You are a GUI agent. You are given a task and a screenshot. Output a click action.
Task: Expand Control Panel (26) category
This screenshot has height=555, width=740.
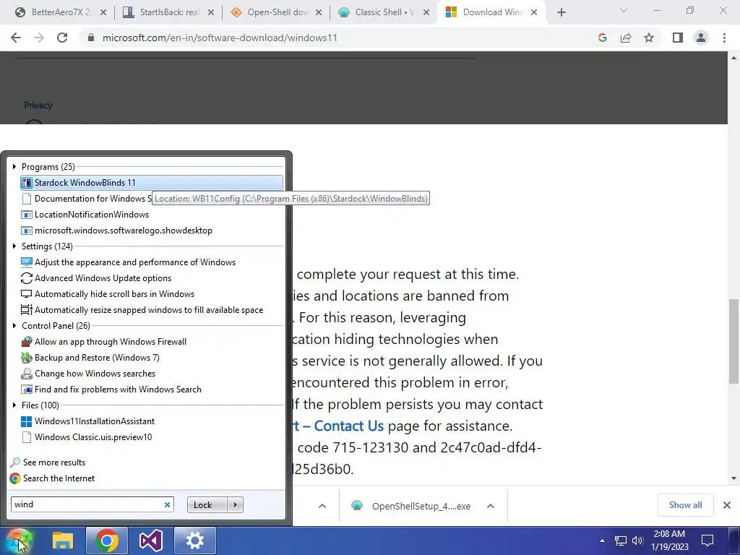click(14, 326)
